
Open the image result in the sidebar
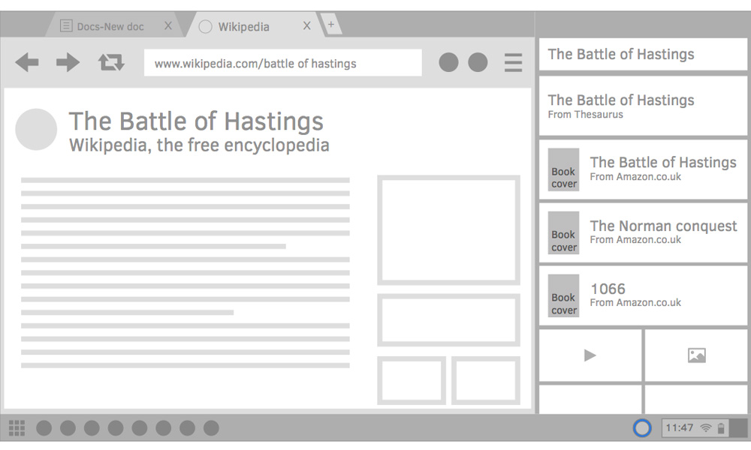coord(695,355)
